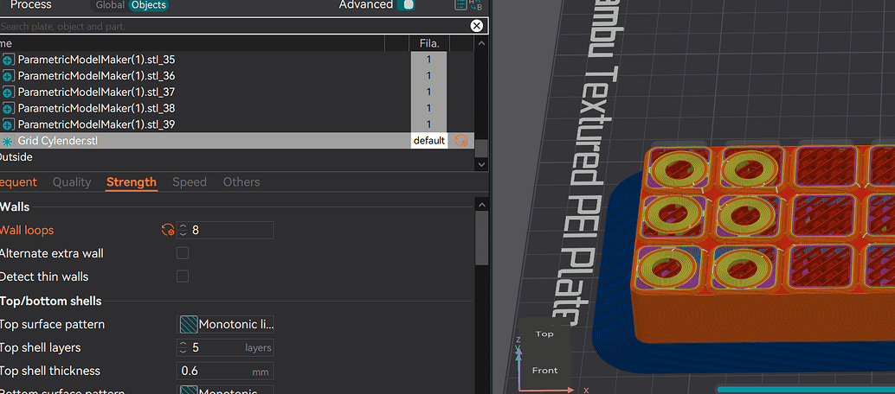Image resolution: width=895 pixels, height=394 pixels.
Task: Click the orange reset icon in Grid Cylender row
Action: tap(461, 140)
